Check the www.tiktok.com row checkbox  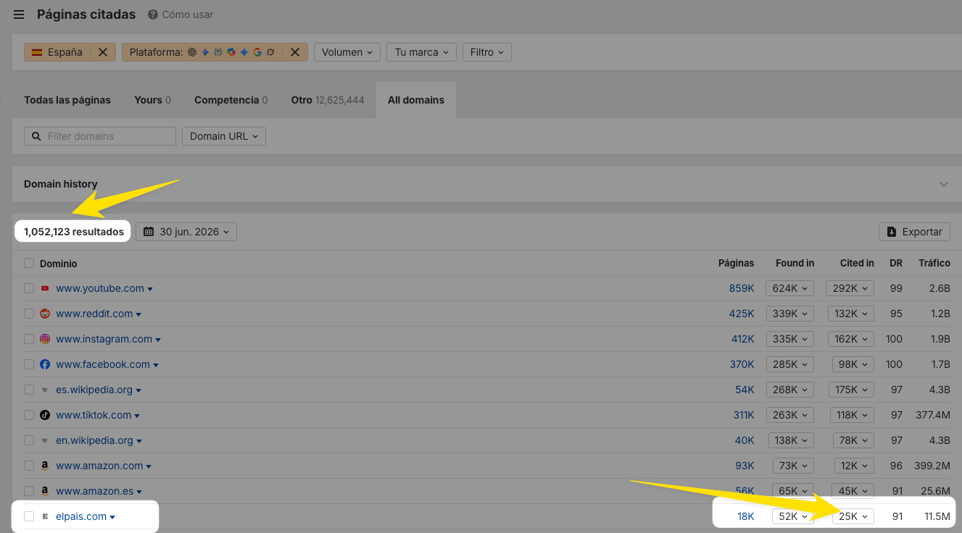[29, 415]
